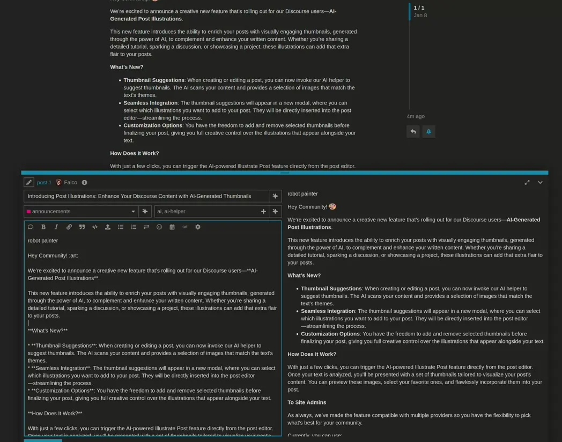Toggle composer fullscreen with expand icon
Viewport: 562px width, 442px height.
527,182
